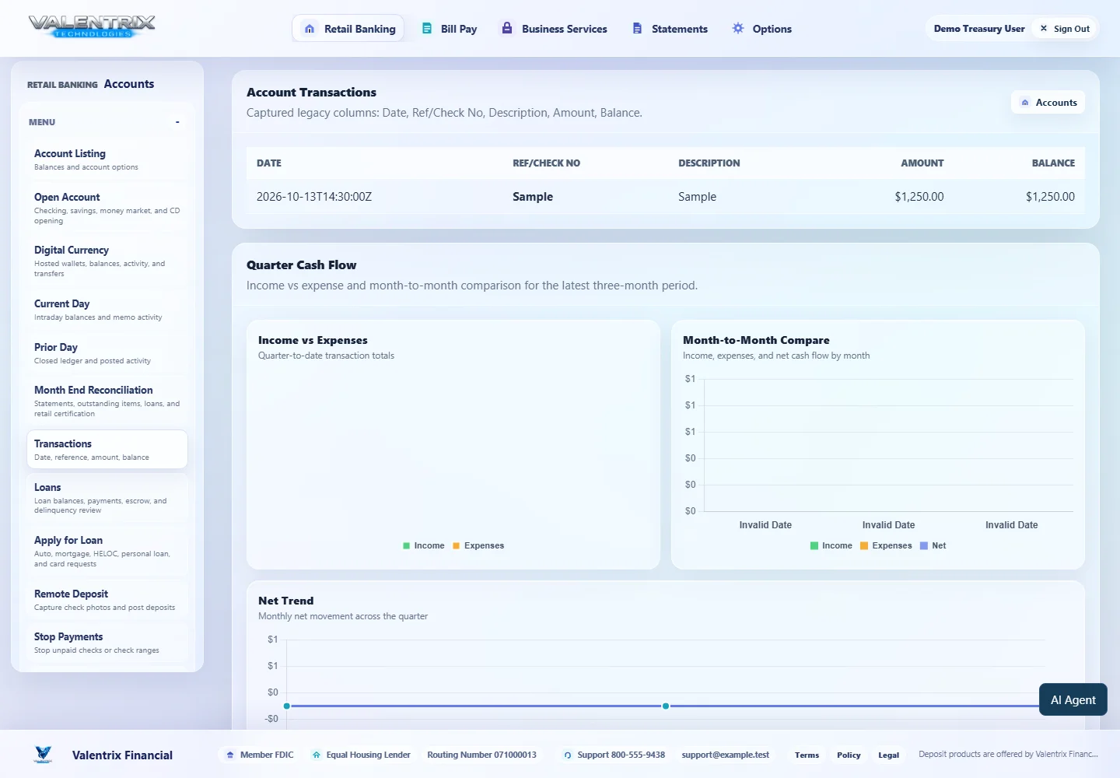
Task: Toggle the Net legend swatch in Month-to-Month Compare
Action: [x=924, y=545]
